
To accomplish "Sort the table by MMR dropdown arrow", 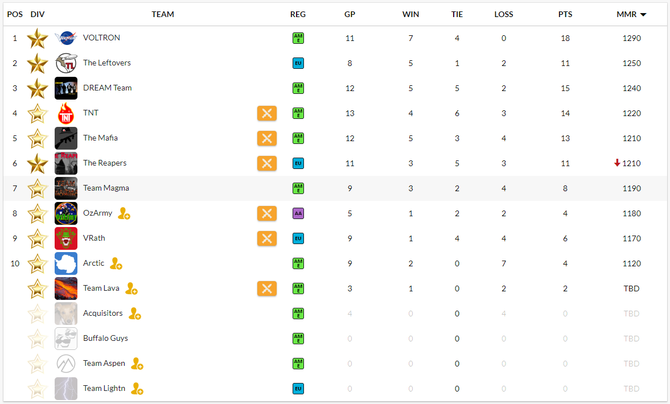I will [643, 15].
